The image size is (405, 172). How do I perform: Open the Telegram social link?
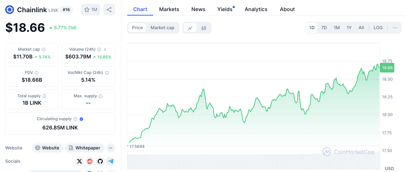(110, 161)
